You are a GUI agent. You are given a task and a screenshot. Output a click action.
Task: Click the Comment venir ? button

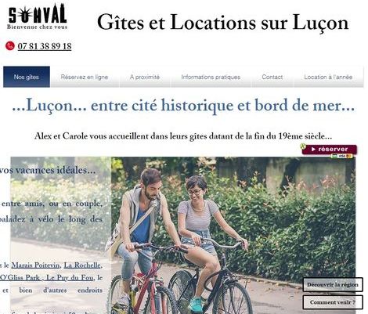333,302
